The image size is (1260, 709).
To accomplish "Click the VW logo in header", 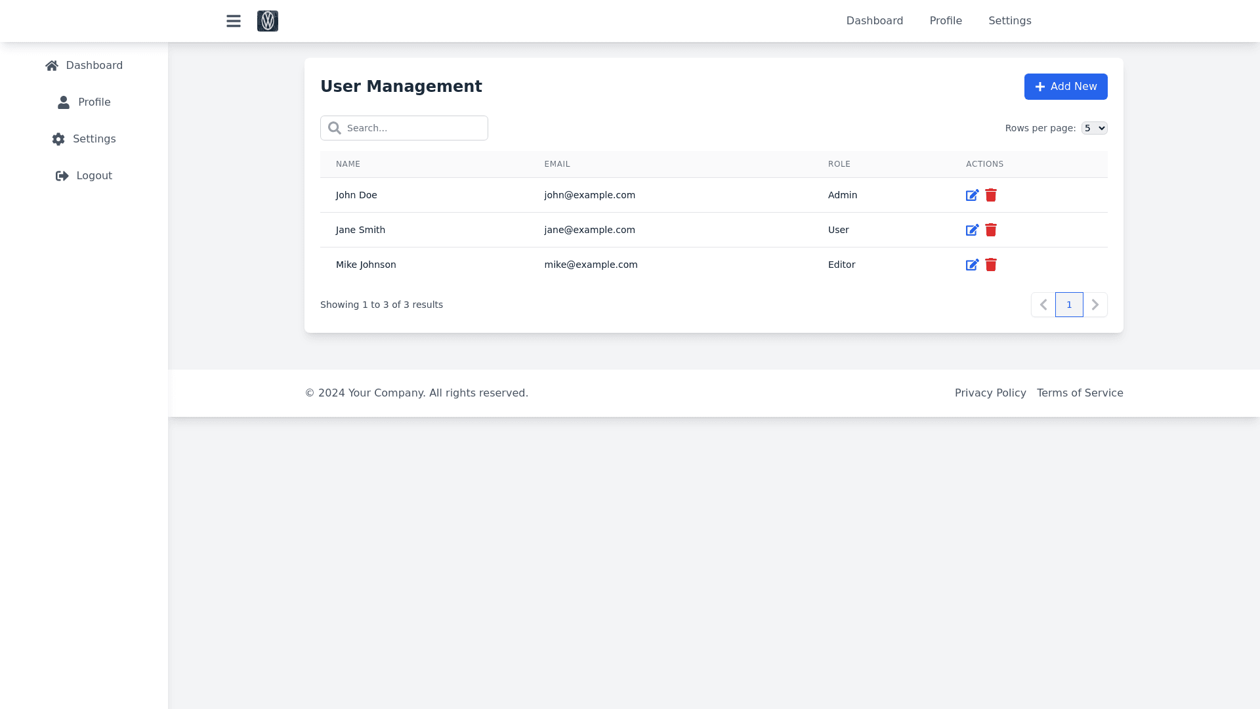I will coord(268,21).
